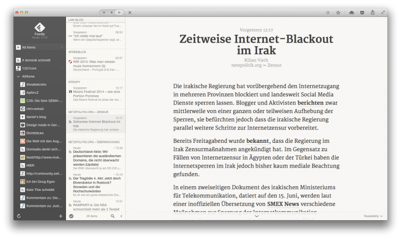Send article to Readability service icon
Image resolution: width=401 pixels, height=239 pixels.
pyautogui.click(x=351, y=12)
